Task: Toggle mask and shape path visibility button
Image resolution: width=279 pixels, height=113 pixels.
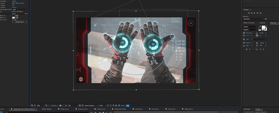Action: pyautogui.click(x=49, y=105)
